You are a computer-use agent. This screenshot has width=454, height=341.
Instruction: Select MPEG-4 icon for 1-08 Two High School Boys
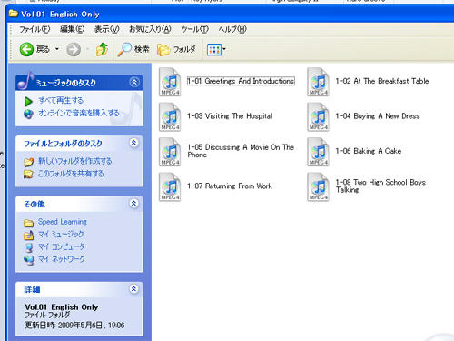pyautogui.click(x=318, y=186)
